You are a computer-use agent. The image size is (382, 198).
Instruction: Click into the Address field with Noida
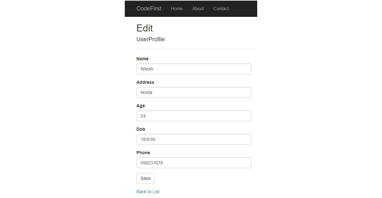(194, 92)
